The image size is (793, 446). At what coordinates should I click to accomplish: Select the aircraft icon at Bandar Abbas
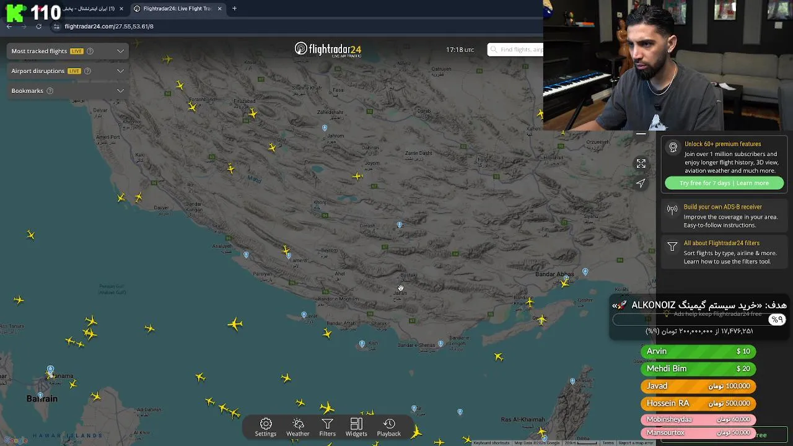[564, 283]
